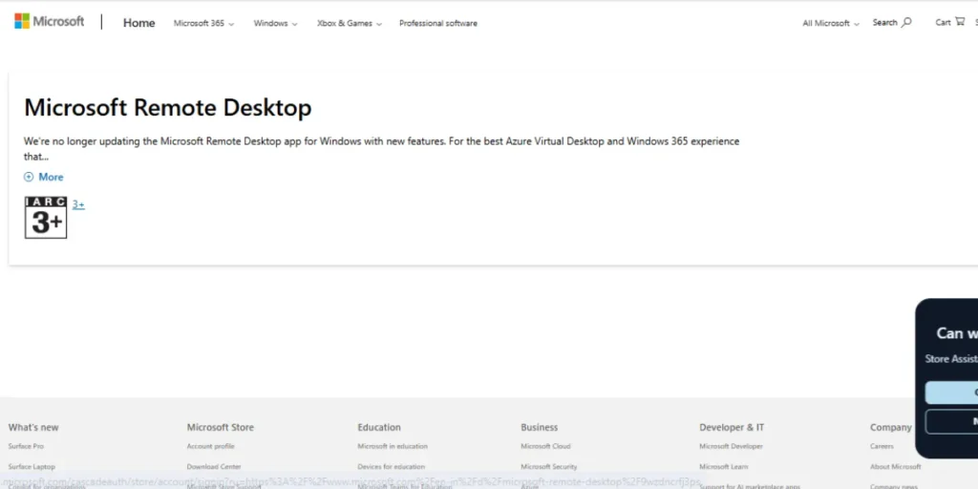Viewport: 978px width, 489px height.
Task: Expand the Xbox & Games menu
Action: [350, 23]
